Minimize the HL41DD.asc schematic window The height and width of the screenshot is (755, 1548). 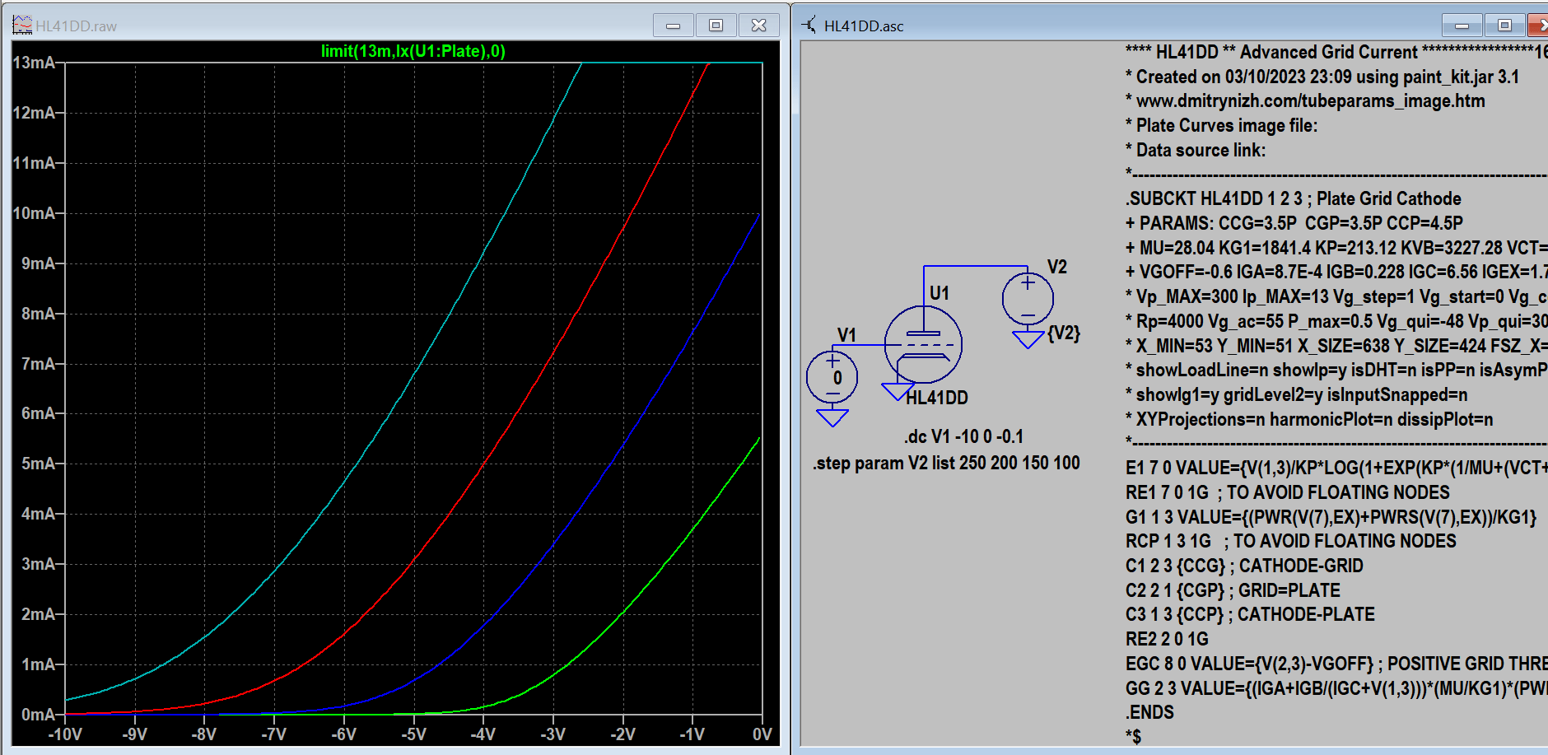click(x=1462, y=26)
